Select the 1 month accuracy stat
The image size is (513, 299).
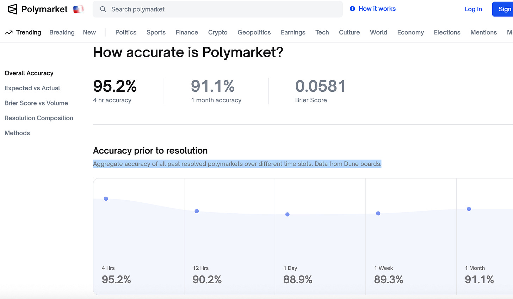pyautogui.click(x=216, y=91)
